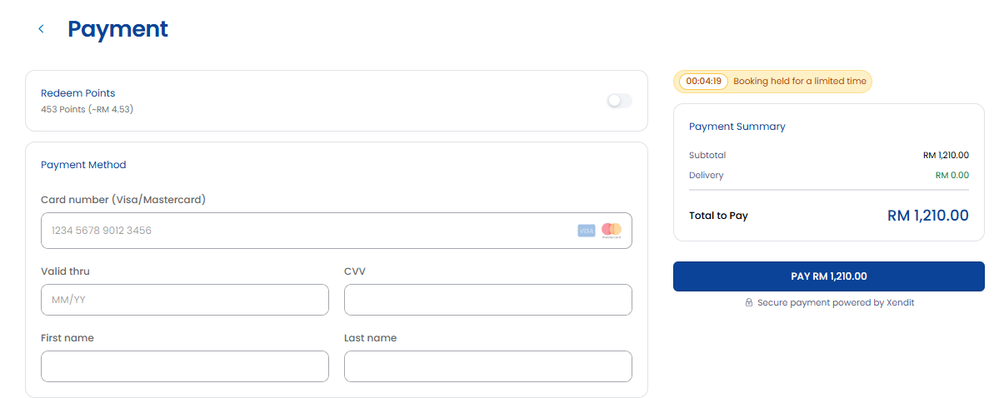999x398 pixels.
Task: Click the PAY RM 1,210.00 button
Action: [x=829, y=276]
